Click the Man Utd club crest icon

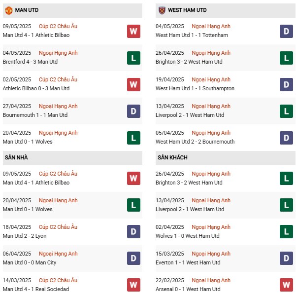point(9,10)
